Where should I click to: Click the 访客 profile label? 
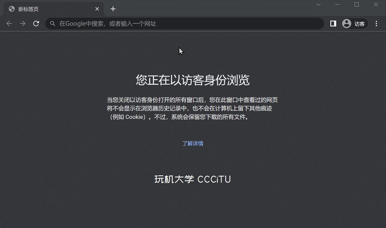click(359, 24)
